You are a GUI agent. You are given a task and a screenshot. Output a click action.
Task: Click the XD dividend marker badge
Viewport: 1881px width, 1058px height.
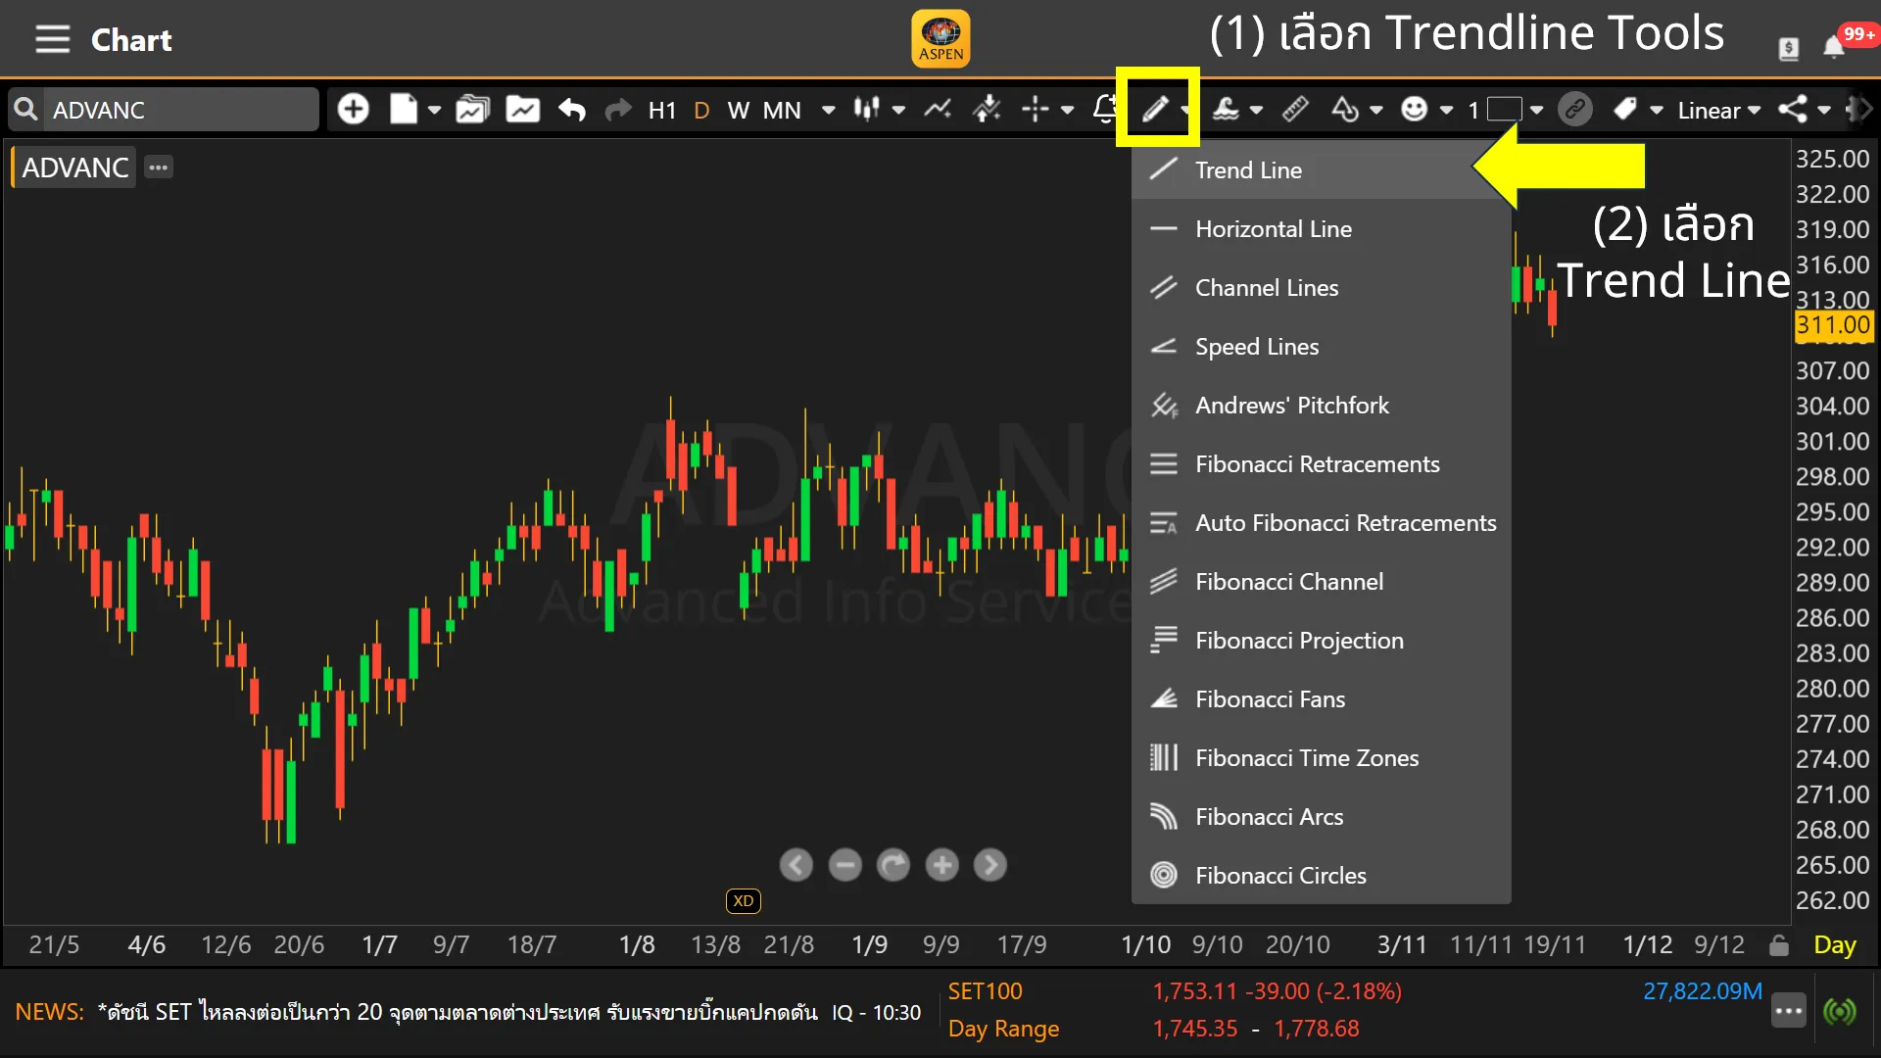[x=744, y=901]
